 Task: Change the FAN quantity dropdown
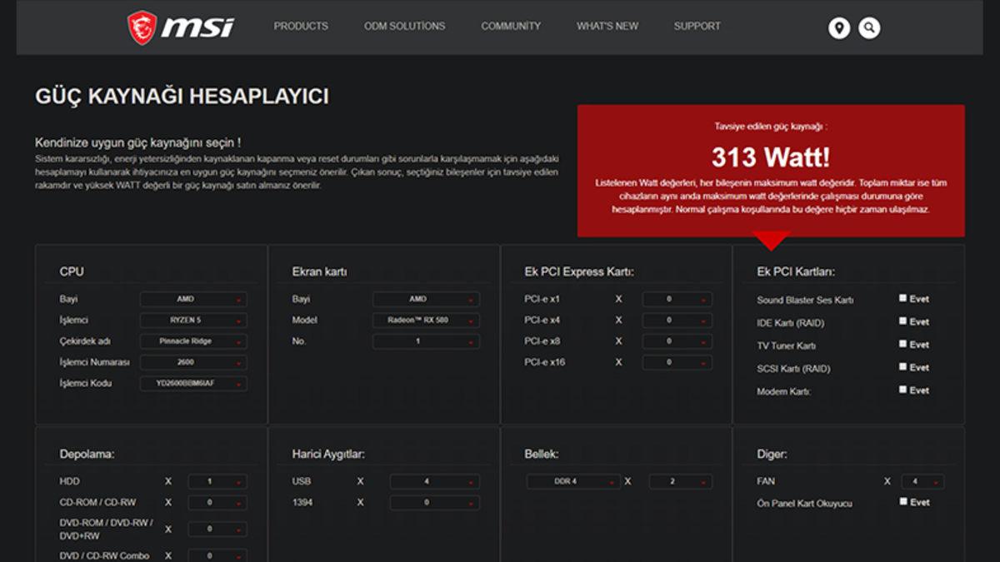pyautogui.click(x=922, y=481)
